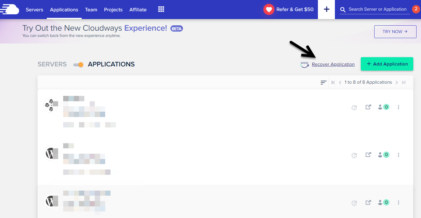
Task: Click Refer & Get $50 text
Action: coord(295,10)
